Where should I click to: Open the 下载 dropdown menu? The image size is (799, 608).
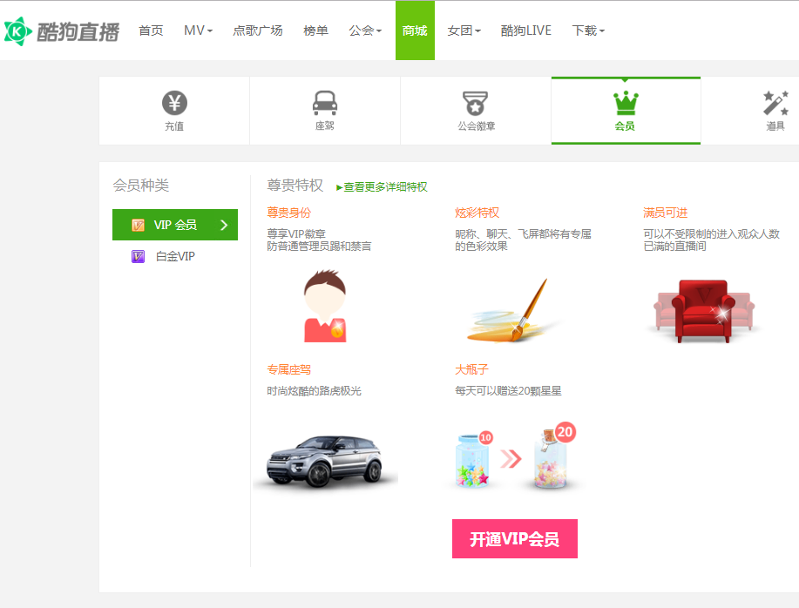click(x=588, y=30)
